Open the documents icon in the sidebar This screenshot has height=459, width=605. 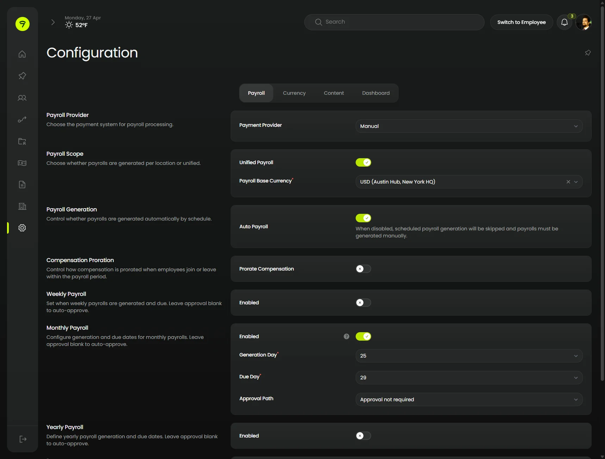tap(22, 185)
